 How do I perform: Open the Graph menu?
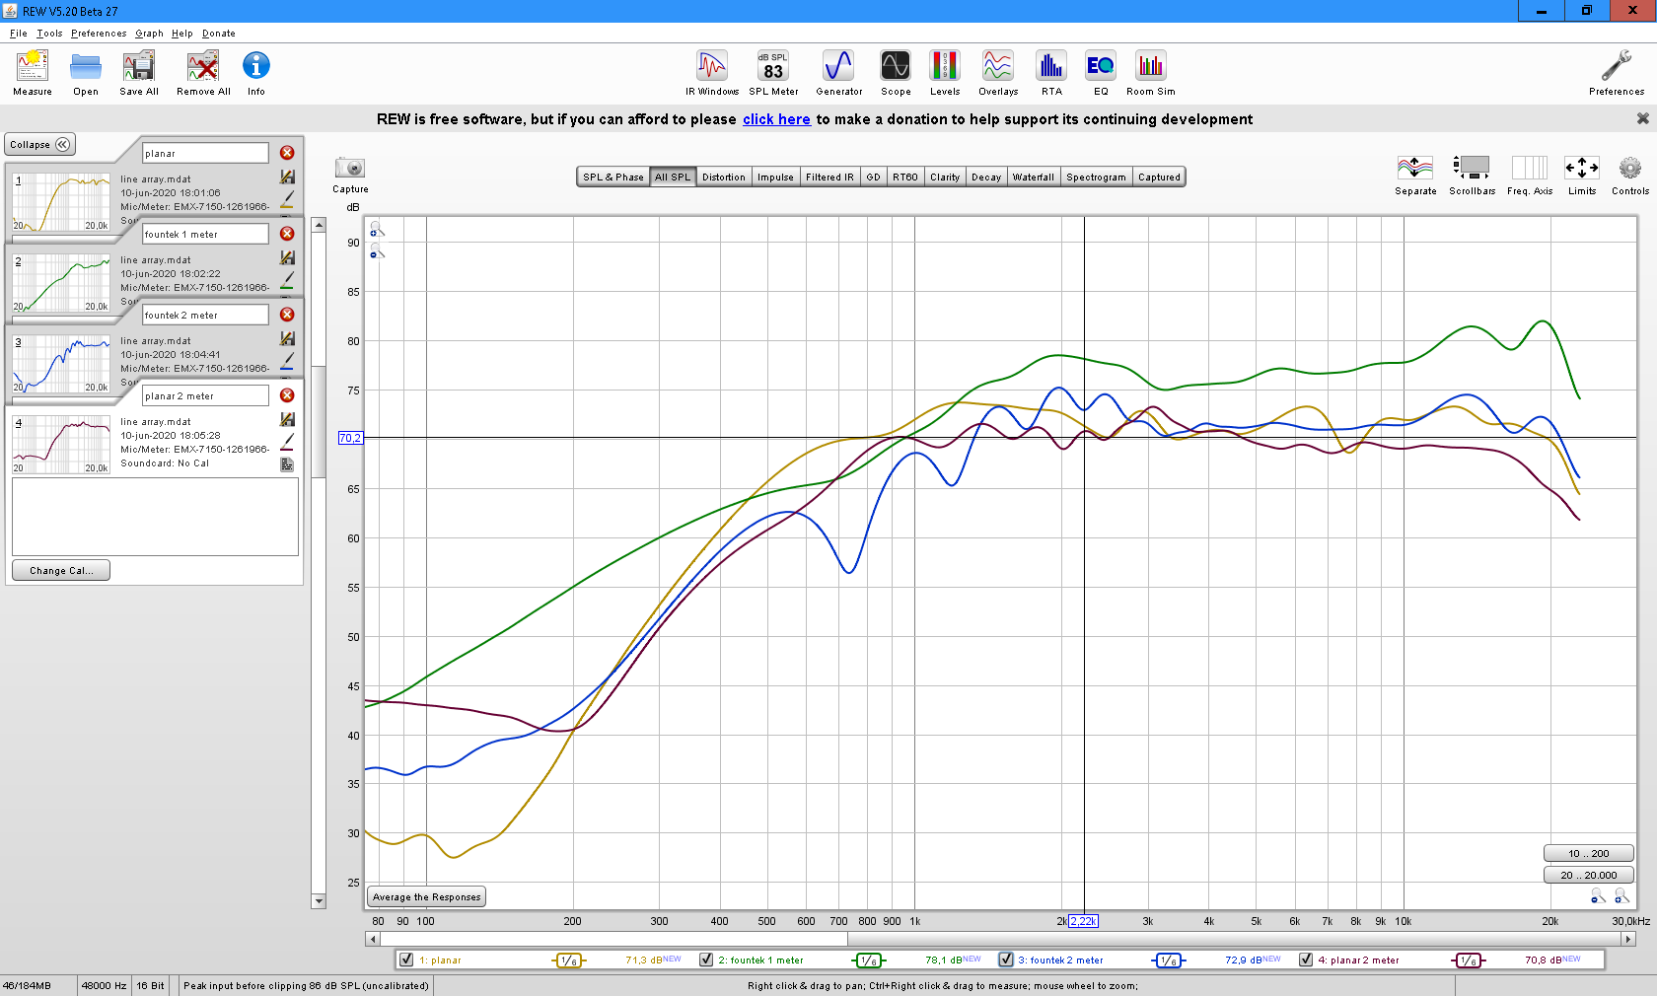click(149, 34)
